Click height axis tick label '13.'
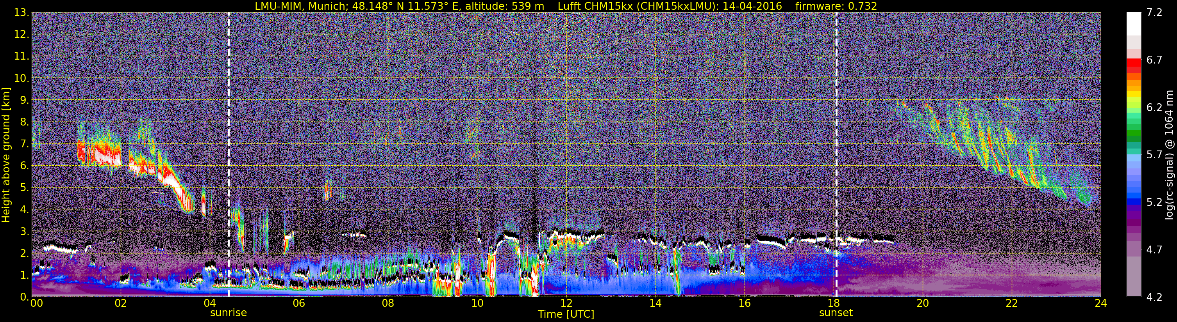1177x322 pixels. click(x=21, y=13)
